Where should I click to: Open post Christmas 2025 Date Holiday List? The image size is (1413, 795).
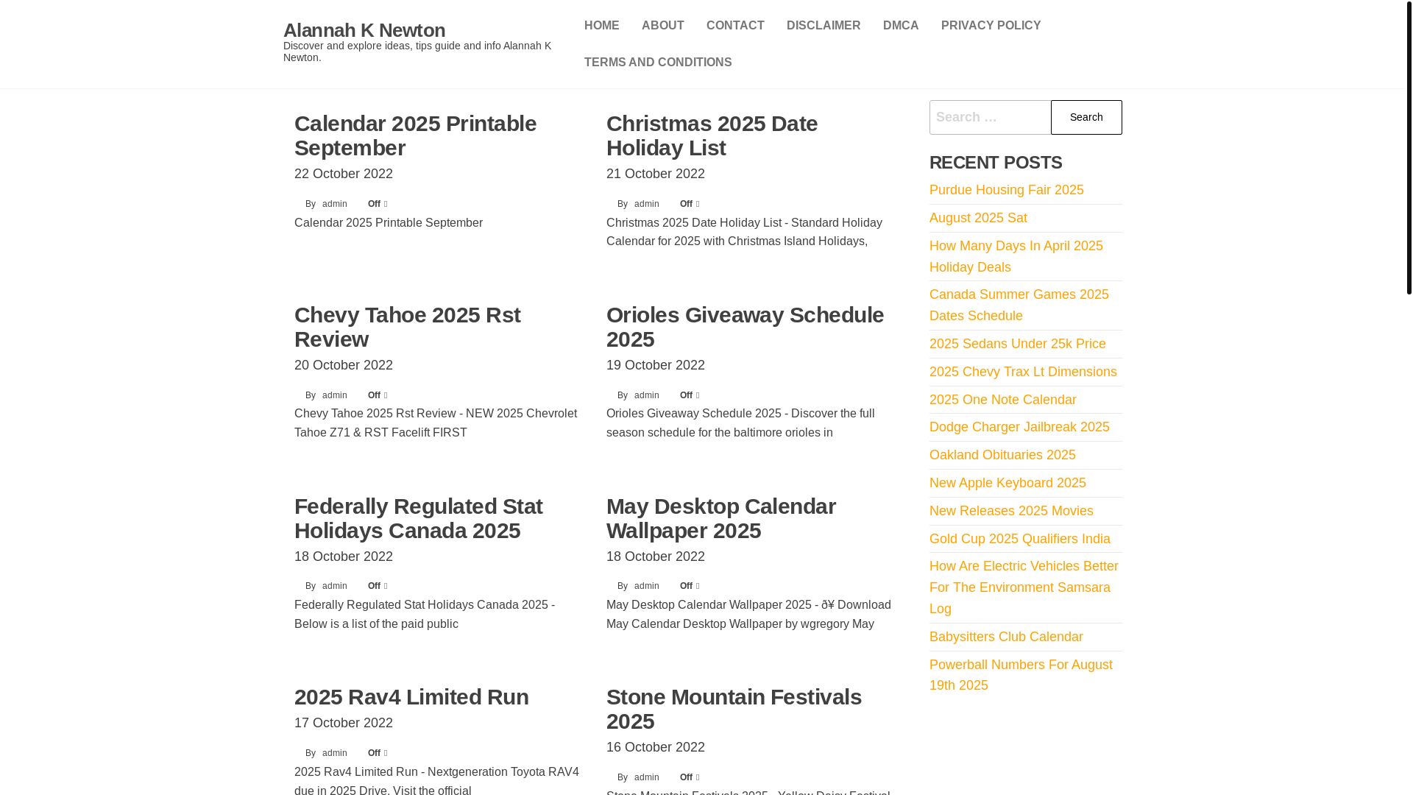tap(712, 135)
